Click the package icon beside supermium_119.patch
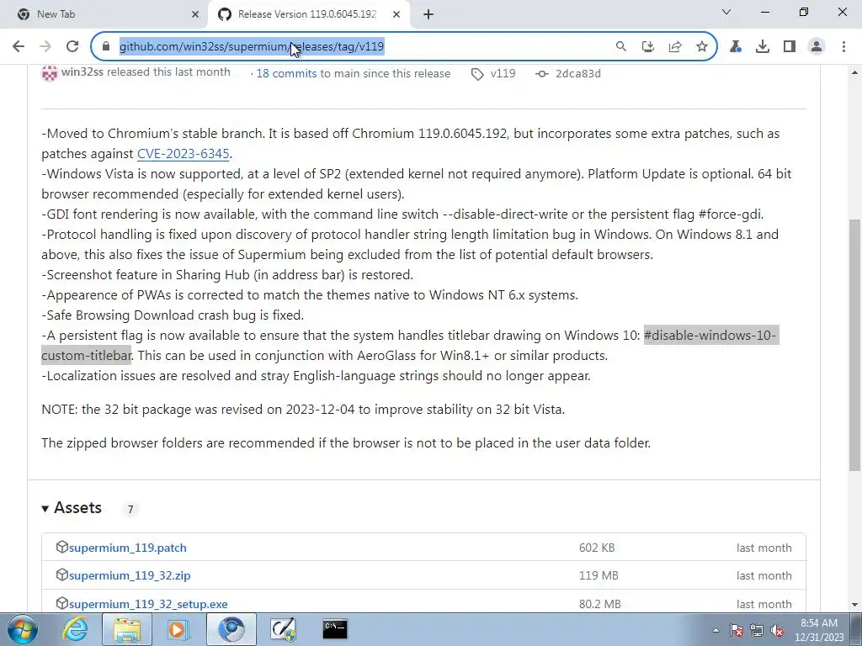Screen dimensions: 862x646 (x=61, y=547)
